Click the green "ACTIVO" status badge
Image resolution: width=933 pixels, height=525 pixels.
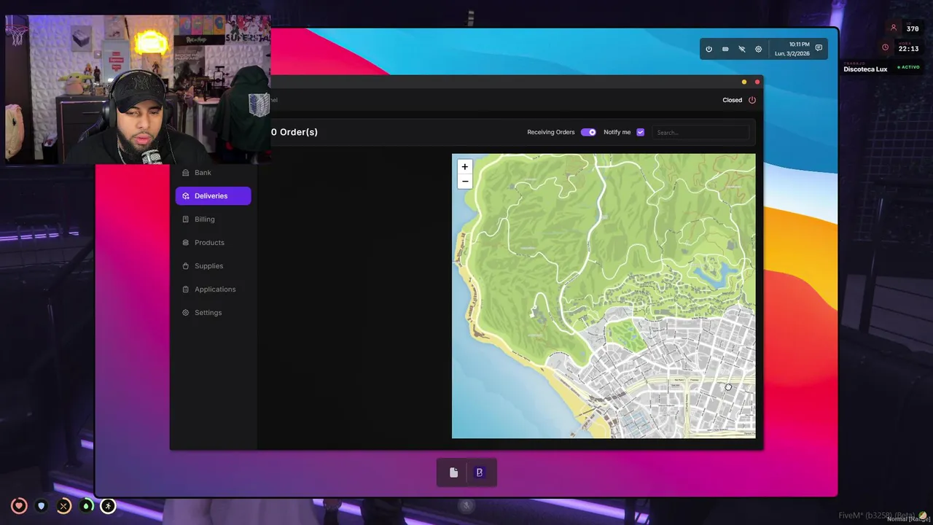coord(908,67)
